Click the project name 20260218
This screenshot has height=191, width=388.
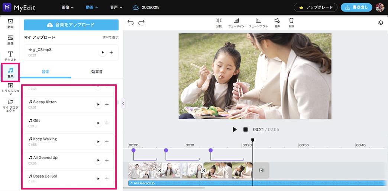pyautogui.click(x=151, y=7)
